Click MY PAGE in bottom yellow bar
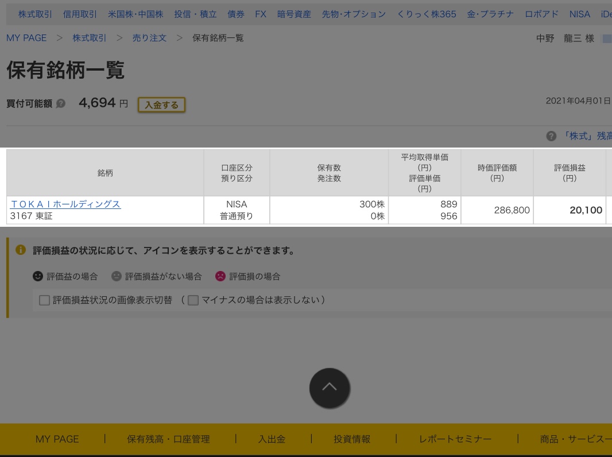This screenshot has height=457, width=612. click(57, 439)
